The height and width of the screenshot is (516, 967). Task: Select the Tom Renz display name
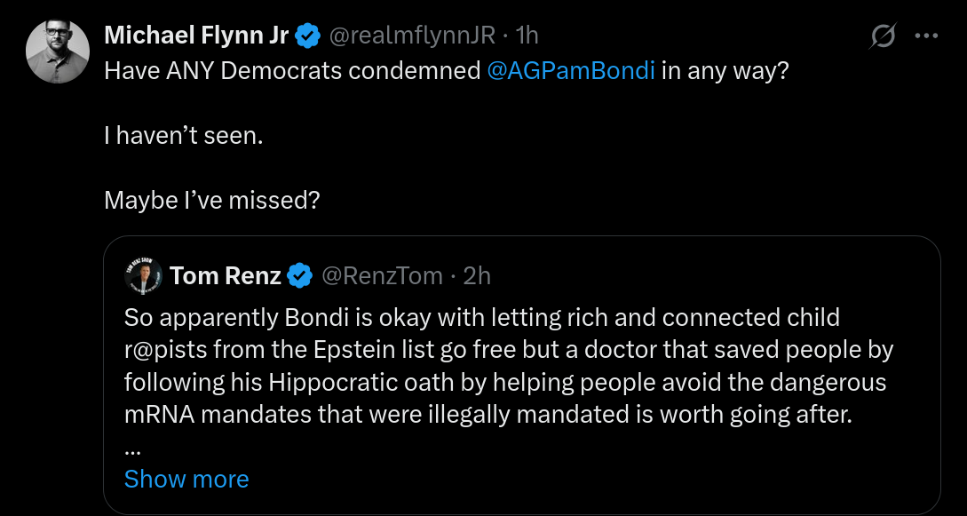point(226,275)
